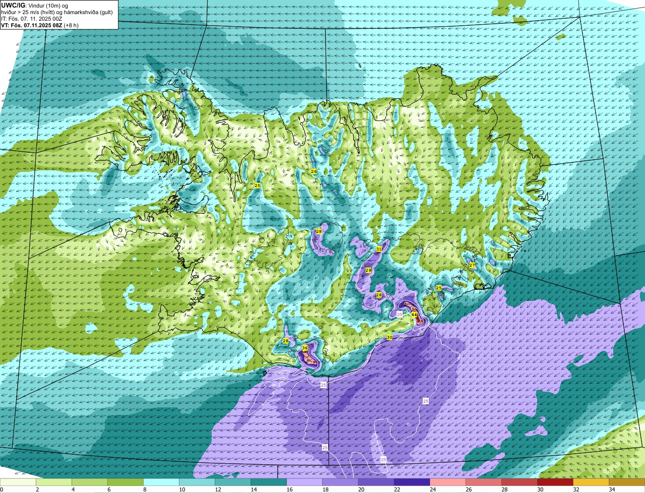Pick the legend scale number 24

[432, 489]
